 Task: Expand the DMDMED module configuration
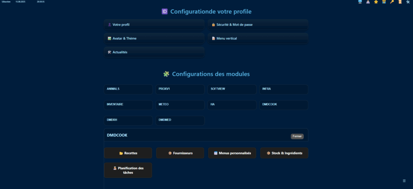coord(180,120)
